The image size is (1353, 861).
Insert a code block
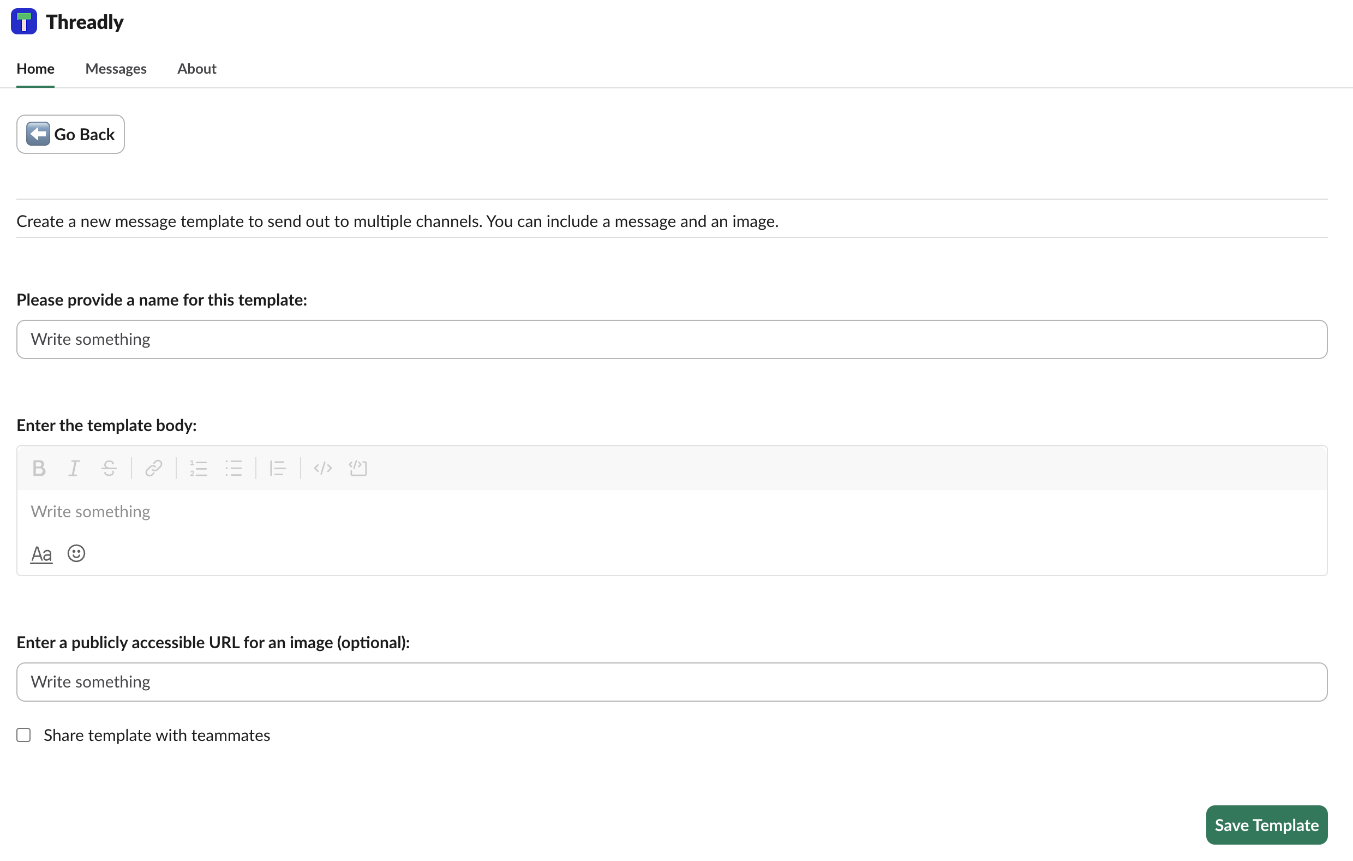tap(358, 468)
